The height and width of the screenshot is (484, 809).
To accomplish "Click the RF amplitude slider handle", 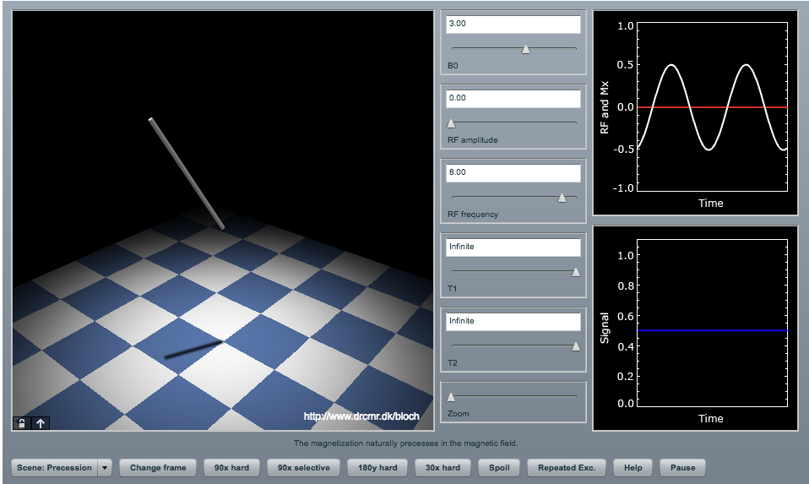I will (x=451, y=123).
